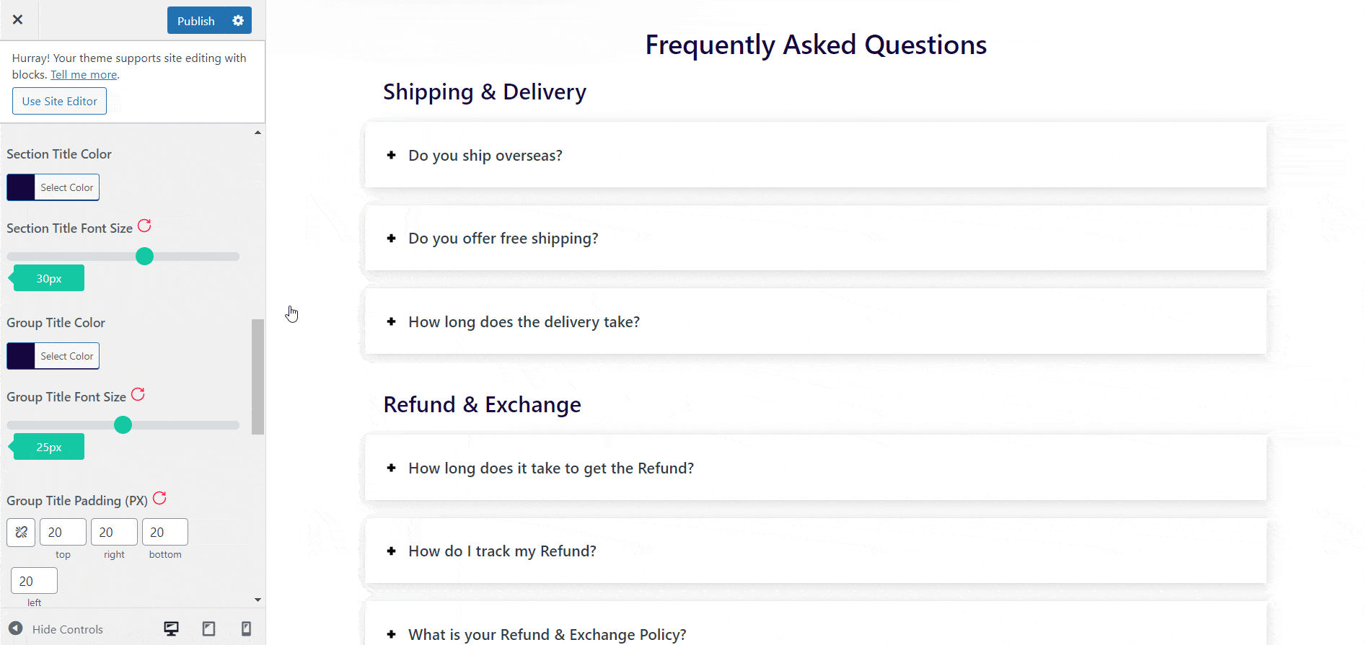This screenshot has width=1364, height=645.
Task: Adjust the Section Title Font Size slider
Action: click(144, 256)
